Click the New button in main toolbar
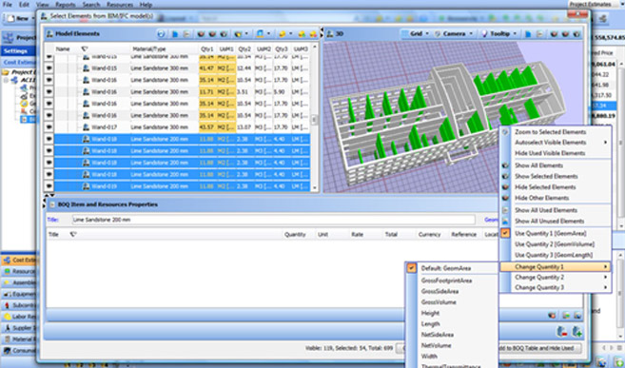This screenshot has height=368, width=625. [19, 18]
